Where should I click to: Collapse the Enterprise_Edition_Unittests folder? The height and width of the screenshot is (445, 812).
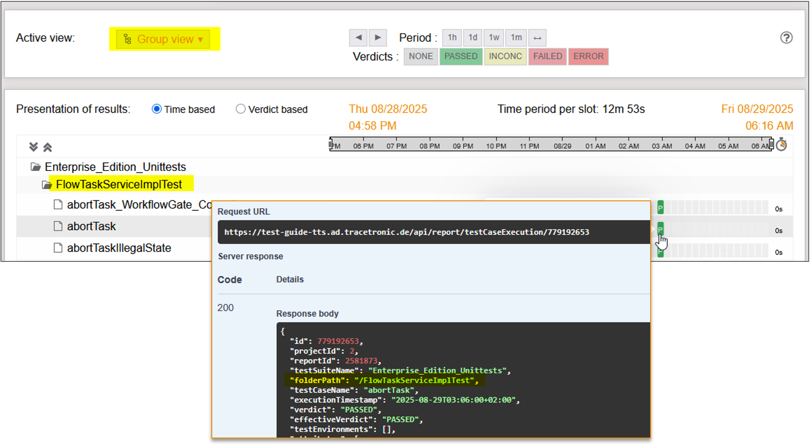tap(35, 167)
